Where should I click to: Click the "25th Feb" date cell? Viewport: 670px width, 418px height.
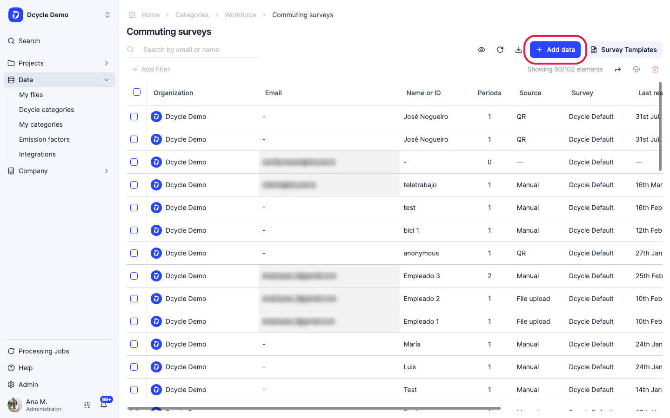click(649, 276)
